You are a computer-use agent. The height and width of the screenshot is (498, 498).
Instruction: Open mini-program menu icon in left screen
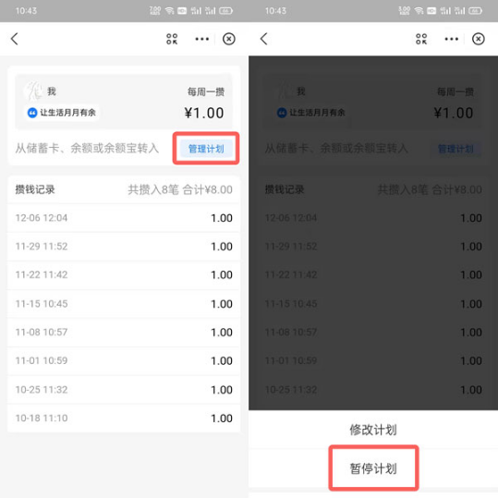pyautogui.click(x=172, y=39)
